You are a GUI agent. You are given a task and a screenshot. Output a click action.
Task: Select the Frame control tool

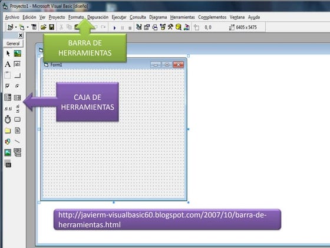coord(8,75)
